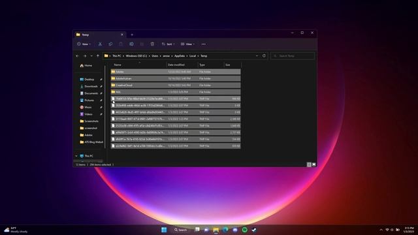Click Users in the address path
The image size is (418, 235).
[155, 56]
